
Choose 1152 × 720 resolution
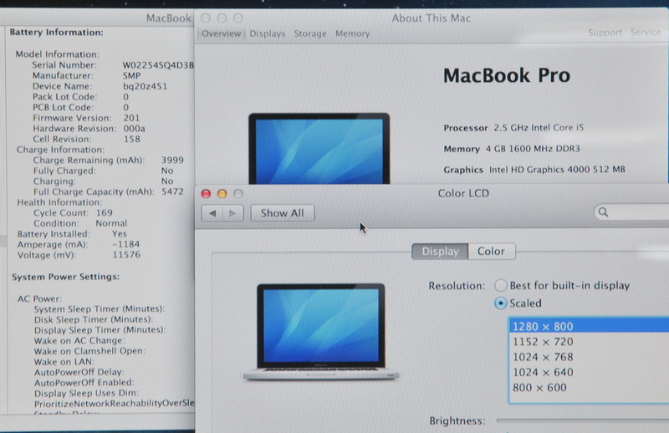(589, 342)
